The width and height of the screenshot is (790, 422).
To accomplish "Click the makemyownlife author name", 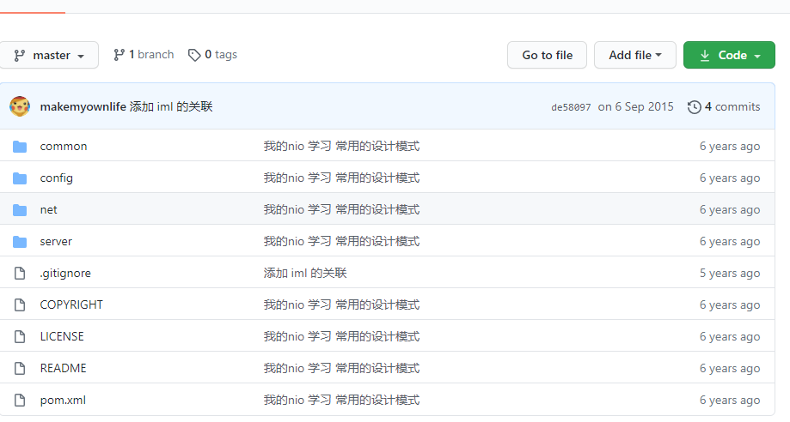I will pyautogui.click(x=83, y=107).
